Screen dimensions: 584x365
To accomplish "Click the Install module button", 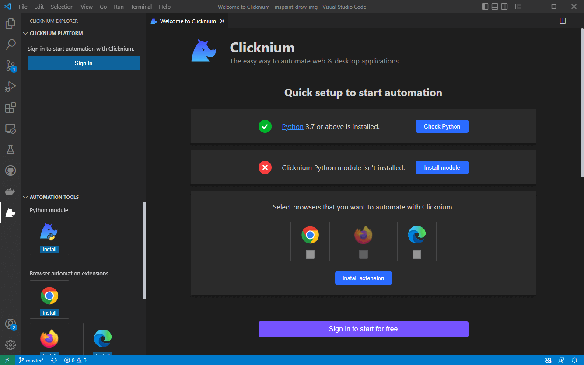I will (x=442, y=167).
